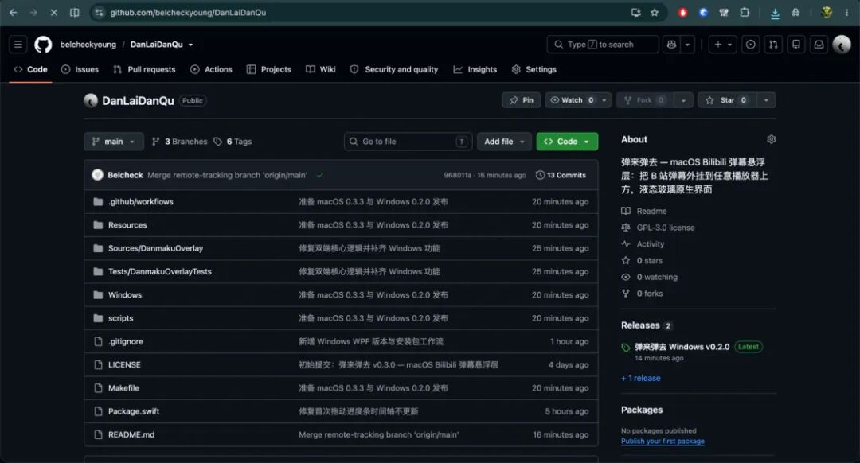The height and width of the screenshot is (463, 860).
Task: Switch to the Issues tab
Action: click(80, 69)
